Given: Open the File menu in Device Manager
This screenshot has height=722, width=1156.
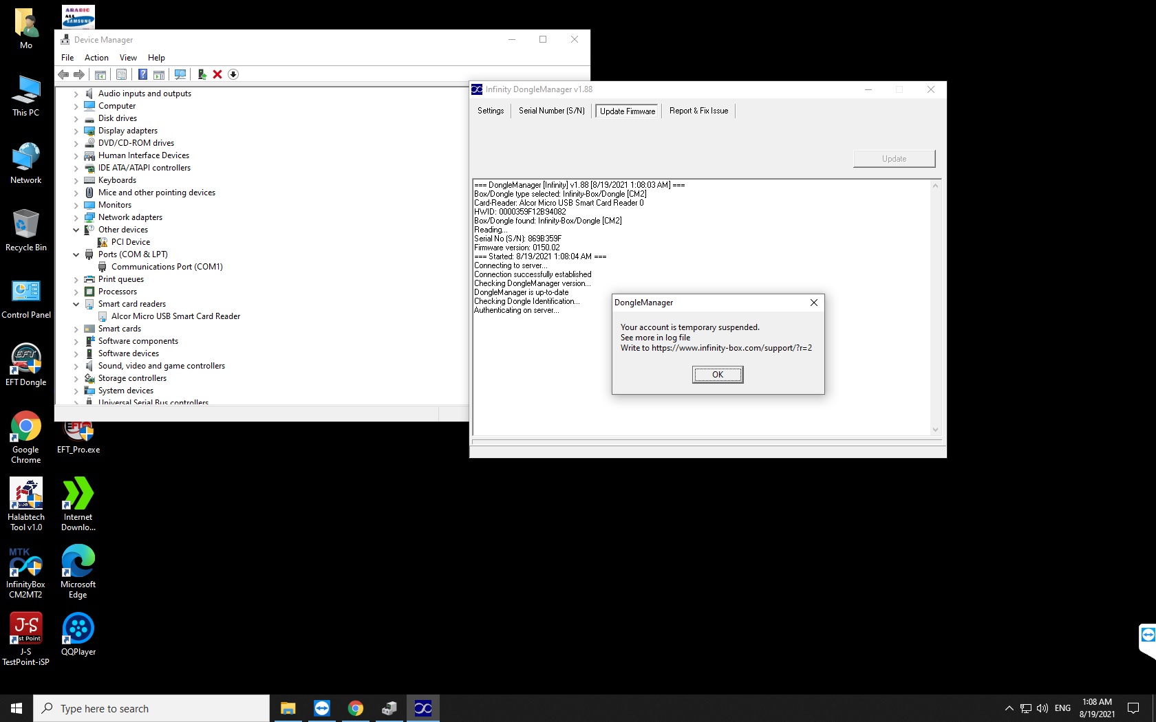Looking at the screenshot, I should [x=67, y=58].
